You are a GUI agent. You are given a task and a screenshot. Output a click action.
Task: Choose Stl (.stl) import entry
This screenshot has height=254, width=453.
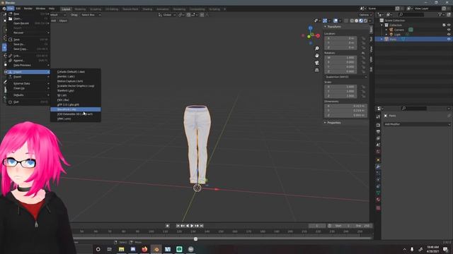[x=76, y=95]
